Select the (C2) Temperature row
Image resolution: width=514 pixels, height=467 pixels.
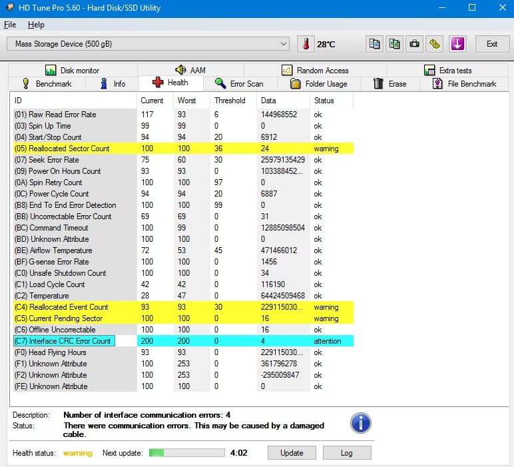(183, 296)
